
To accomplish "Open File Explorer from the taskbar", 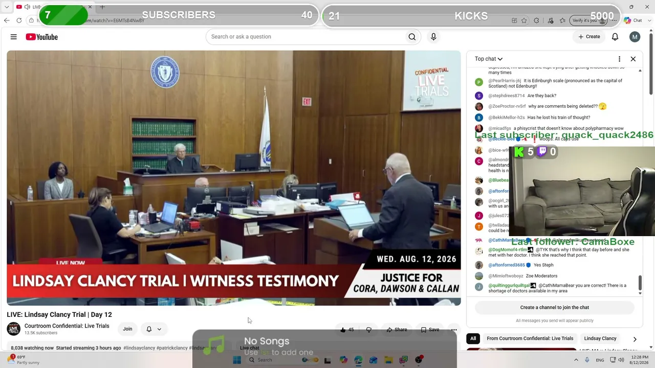I will point(388,360).
